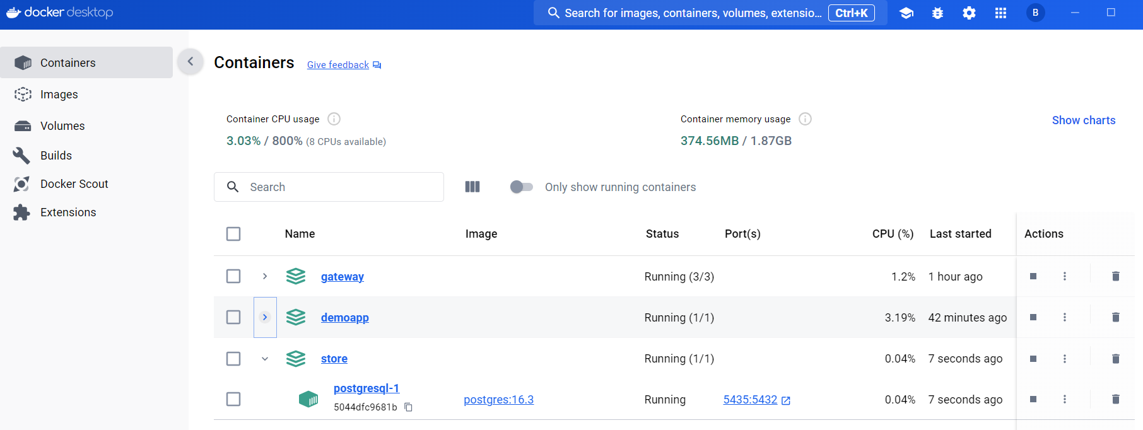This screenshot has height=430, width=1143.
Task: Collapse the left sidebar
Action: click(x=190, y=62)
